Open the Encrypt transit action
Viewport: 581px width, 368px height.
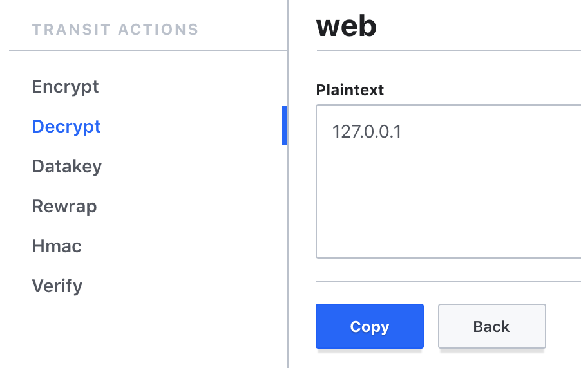point(65,87)
